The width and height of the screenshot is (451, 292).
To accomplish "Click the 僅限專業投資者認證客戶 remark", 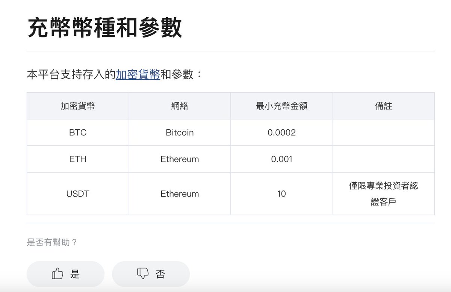I will click(x=383, y=194).
